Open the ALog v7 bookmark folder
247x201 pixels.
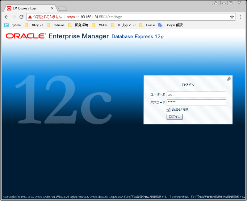[34, 25]
